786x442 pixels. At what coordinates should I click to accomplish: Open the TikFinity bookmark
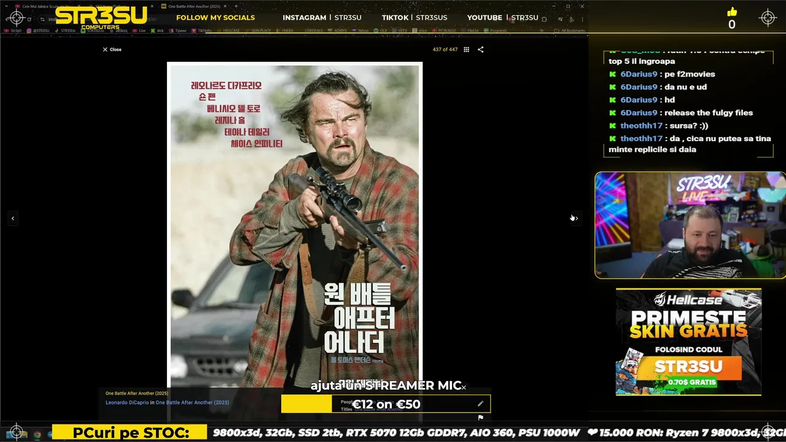(202, 31)
